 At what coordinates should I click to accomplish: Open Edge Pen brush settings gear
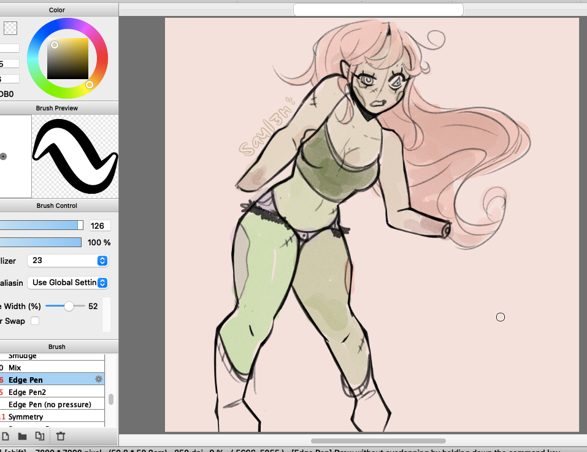click(98, 380)
